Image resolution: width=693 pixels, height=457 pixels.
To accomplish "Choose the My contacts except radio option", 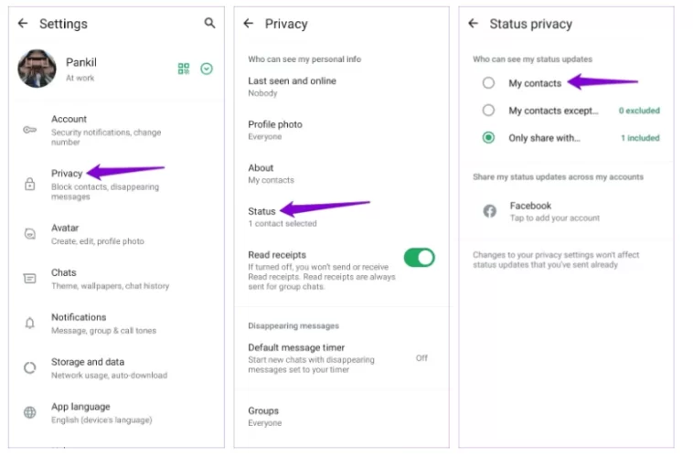I will coord(489,111).
